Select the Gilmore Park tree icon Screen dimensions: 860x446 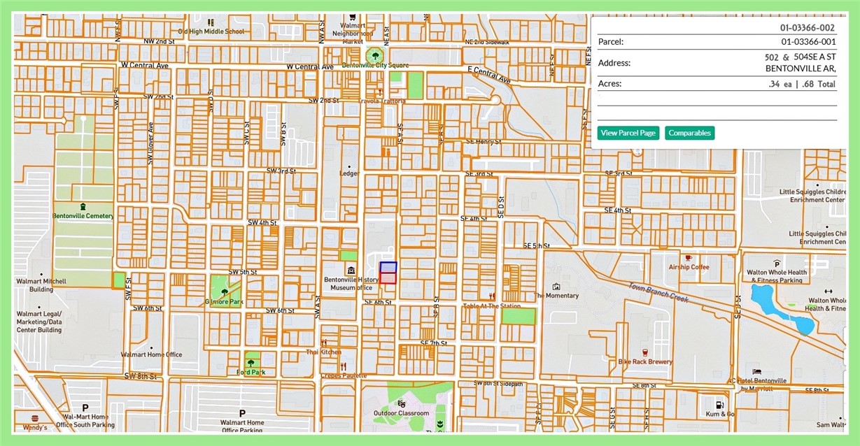pos(224,292)
